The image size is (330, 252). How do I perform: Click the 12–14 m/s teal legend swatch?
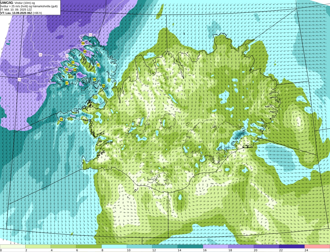[x=165, y=246]
